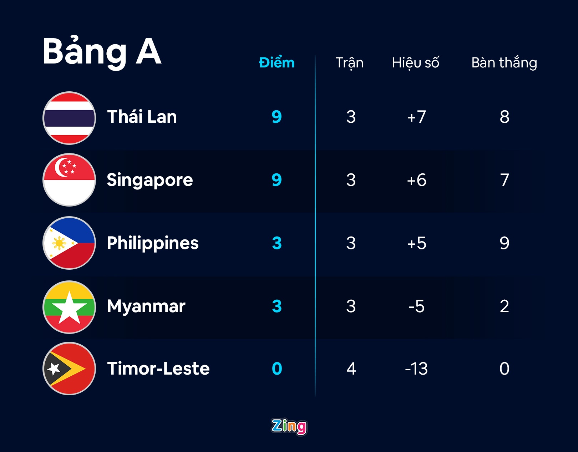This screenshot has height=452, width=578.
Task: Open the Timor-Leste team name
Action: point(158,369)
